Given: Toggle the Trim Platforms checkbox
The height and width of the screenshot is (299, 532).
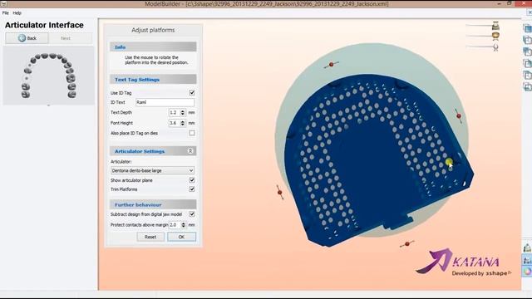Looking at the screenshot, I should click(192, 189).
